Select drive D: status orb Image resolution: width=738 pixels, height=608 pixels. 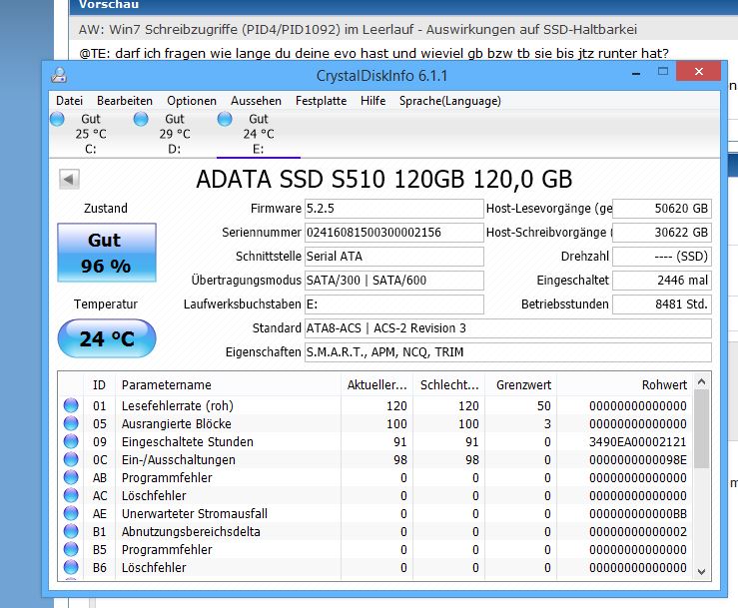141,119
